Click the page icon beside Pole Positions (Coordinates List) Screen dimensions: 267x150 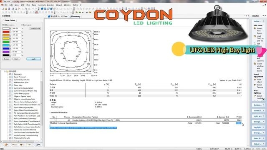pyautogui.click(x=12, y=116)
